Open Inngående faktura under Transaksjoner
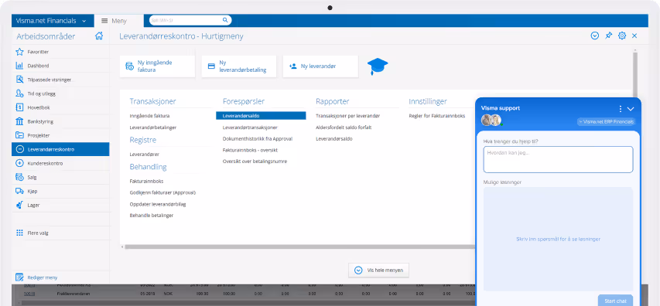The height and width of the screenshot is (306, 660). (x=149, y=116)
